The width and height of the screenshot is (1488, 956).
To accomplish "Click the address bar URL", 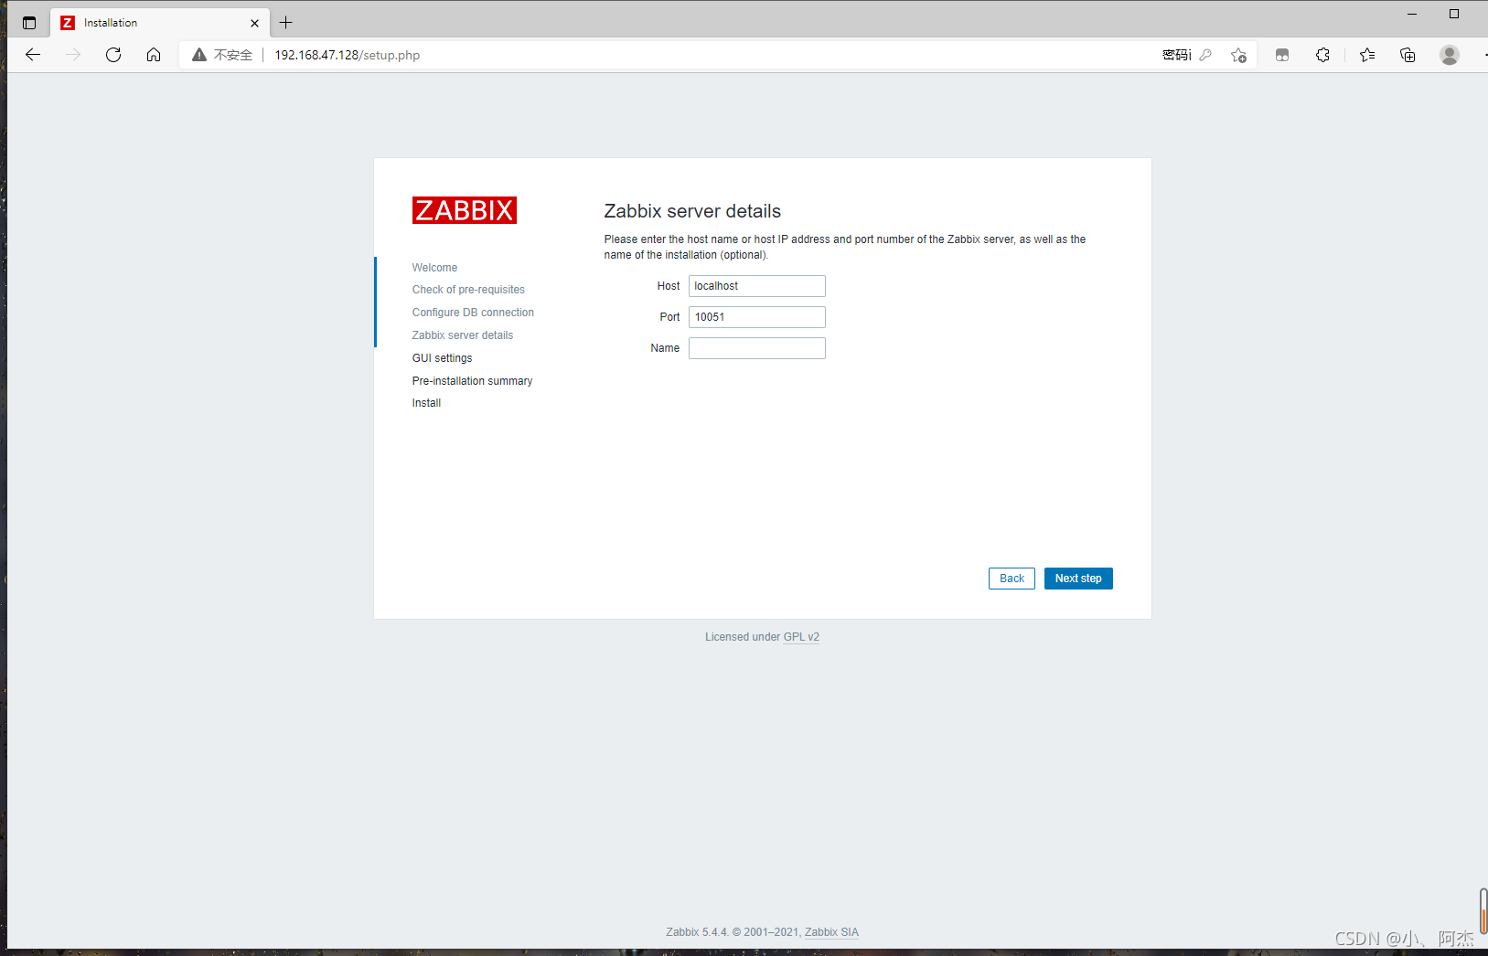I will coord(348,55).
